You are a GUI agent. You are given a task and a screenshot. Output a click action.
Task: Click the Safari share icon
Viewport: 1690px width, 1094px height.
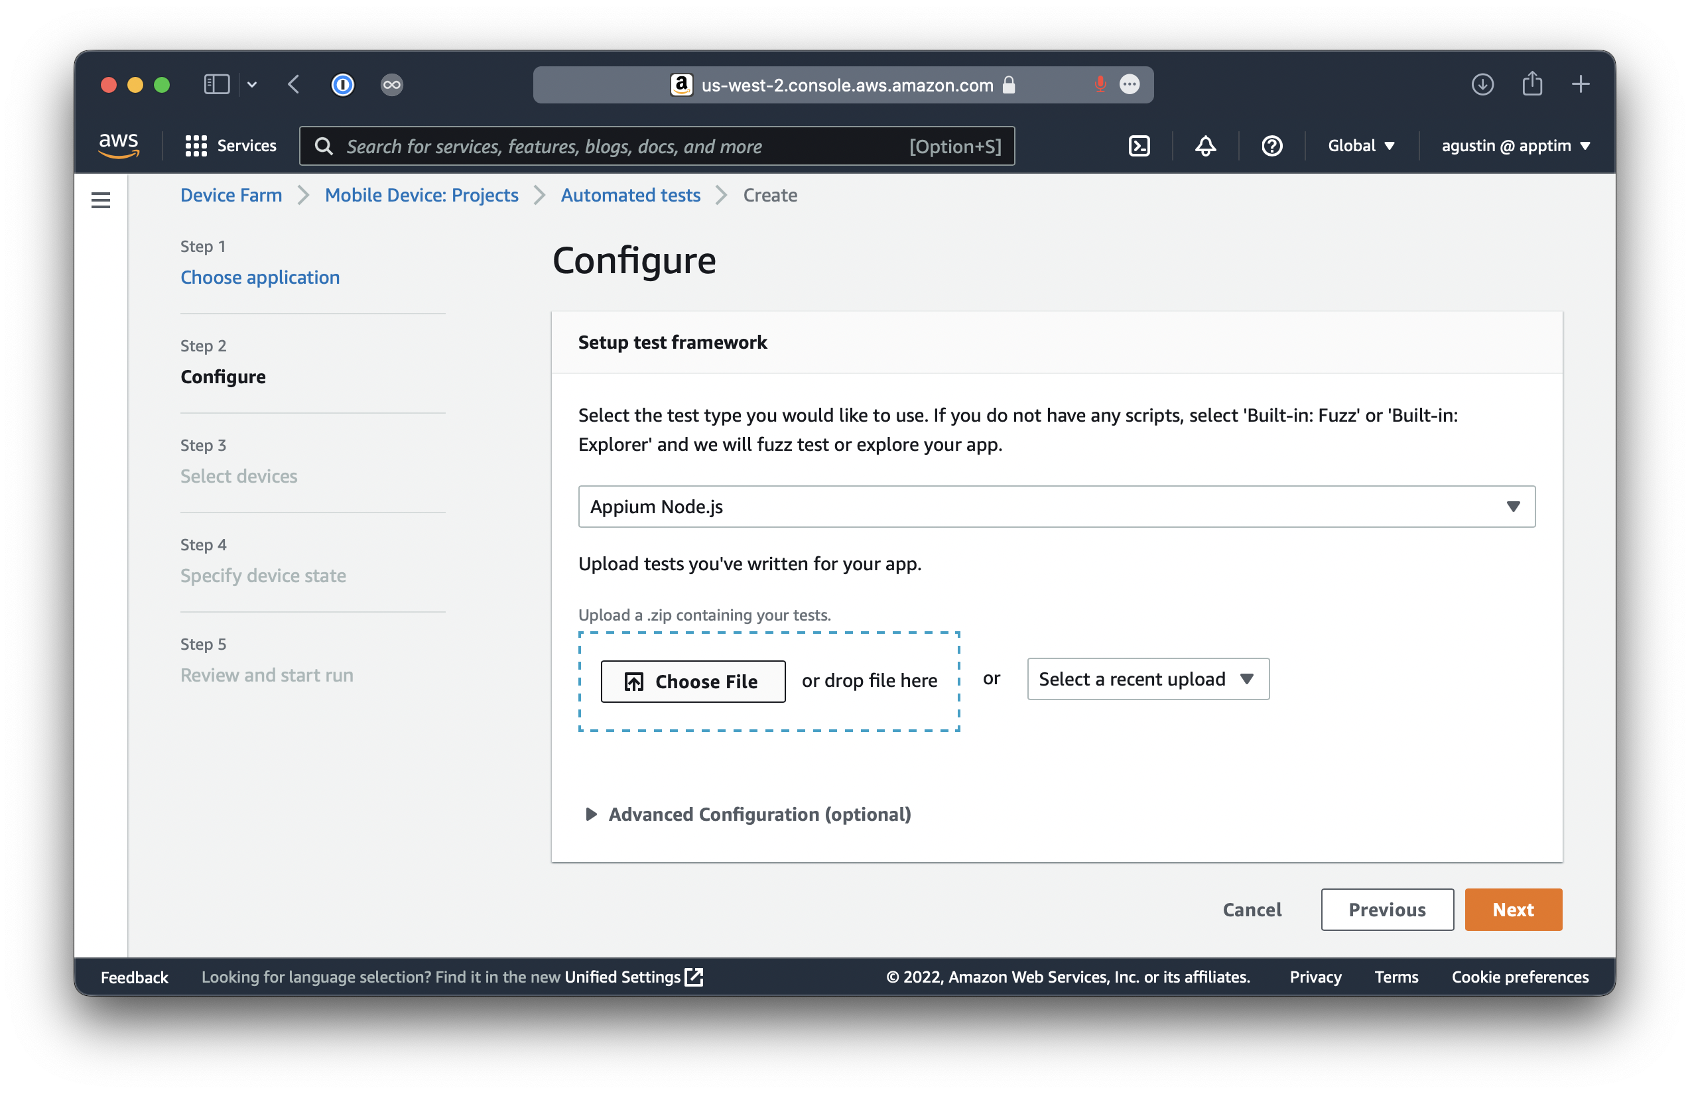1531,84
